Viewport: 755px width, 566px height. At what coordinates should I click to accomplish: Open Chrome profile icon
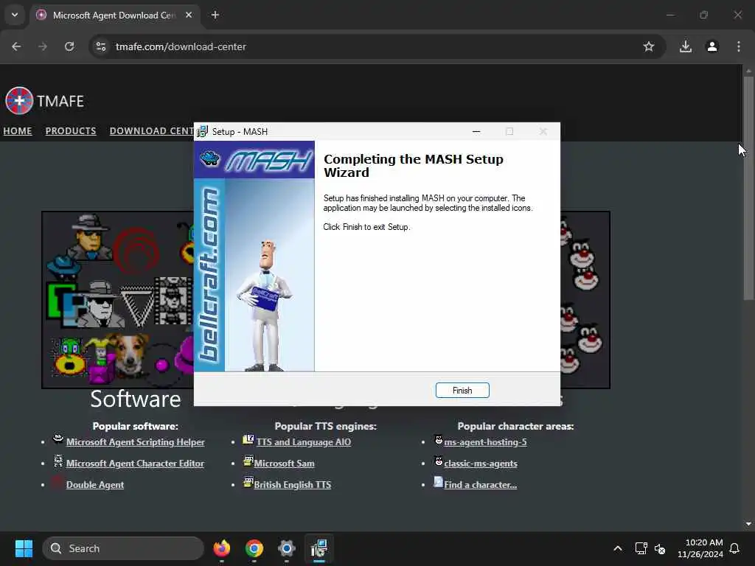(712, 46)
